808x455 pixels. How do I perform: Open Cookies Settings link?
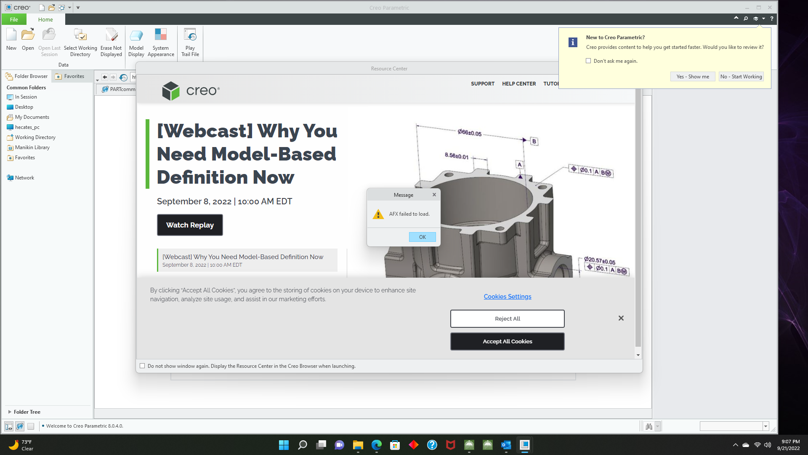coord(507,297)
